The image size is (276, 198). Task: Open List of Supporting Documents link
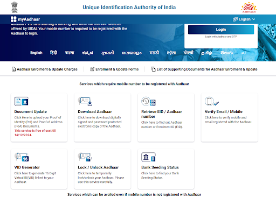[207, 69]
